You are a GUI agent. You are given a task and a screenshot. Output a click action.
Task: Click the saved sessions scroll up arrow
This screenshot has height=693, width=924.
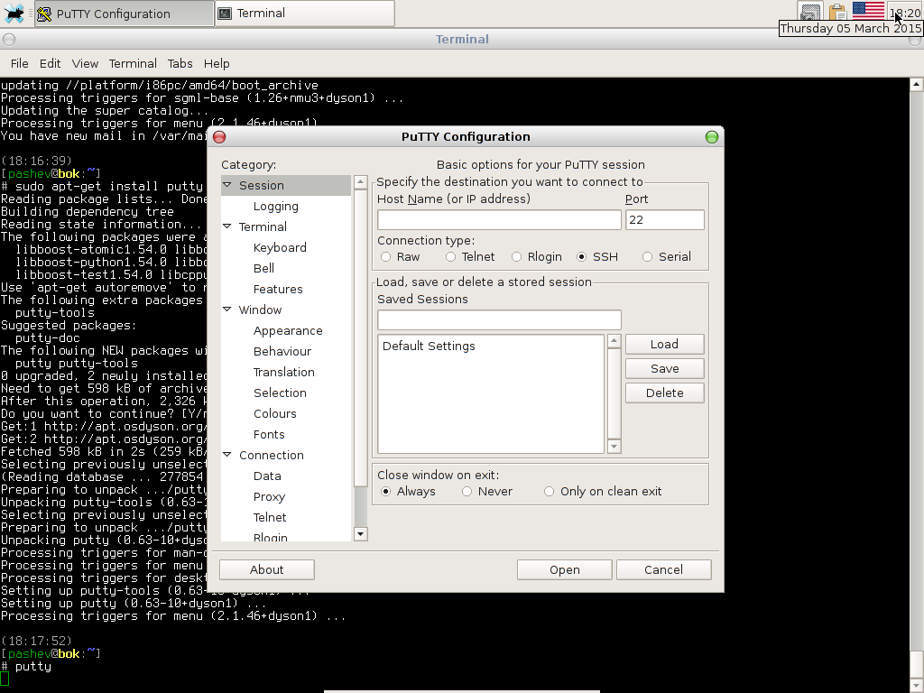click(x=614, y=341)
